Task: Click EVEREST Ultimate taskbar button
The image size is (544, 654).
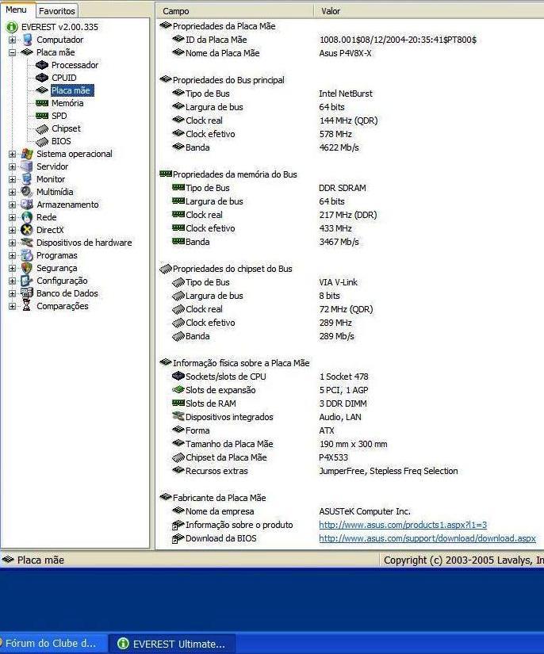Action: pos(172,644)
